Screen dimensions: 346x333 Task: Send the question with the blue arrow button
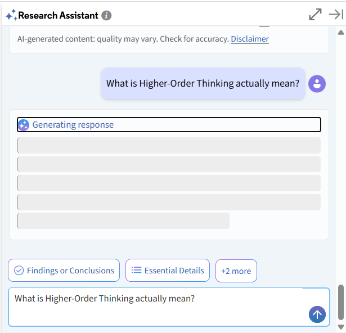click(317, 314)
